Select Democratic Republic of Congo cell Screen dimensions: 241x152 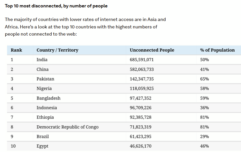pyautogui.click(x=68, y=127)
